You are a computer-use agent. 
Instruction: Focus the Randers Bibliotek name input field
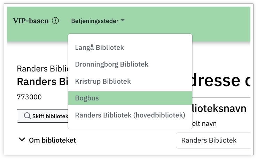point(213,141)
